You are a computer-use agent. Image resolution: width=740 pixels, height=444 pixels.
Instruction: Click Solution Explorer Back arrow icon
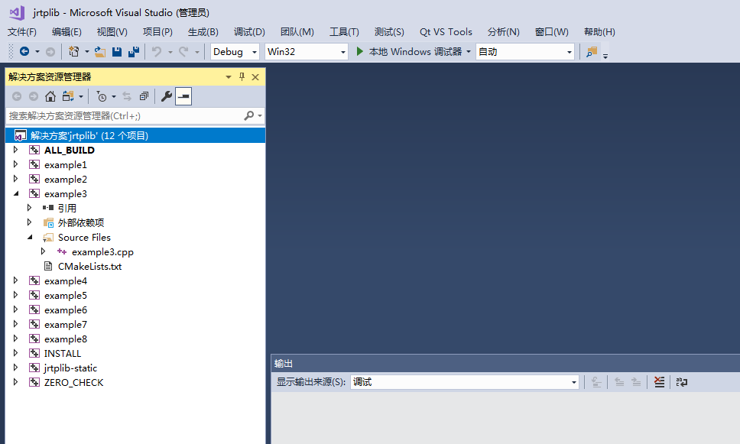[17, 96]
